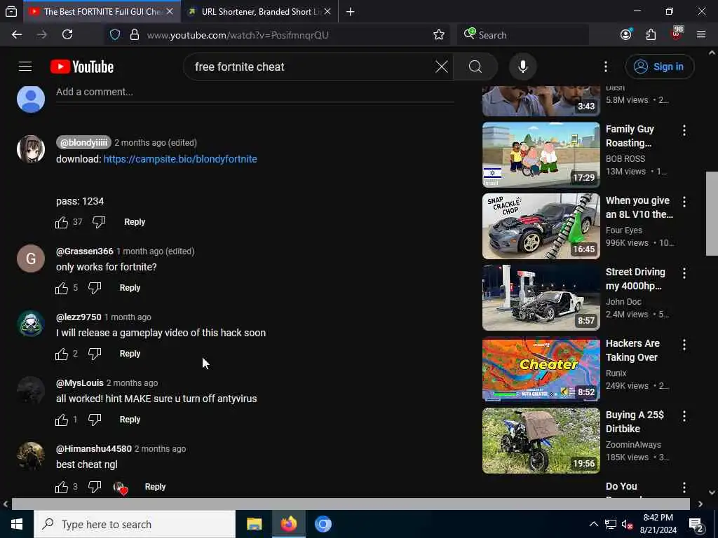
Task: Open options for the Do You video
Action: tap(684, 488)
